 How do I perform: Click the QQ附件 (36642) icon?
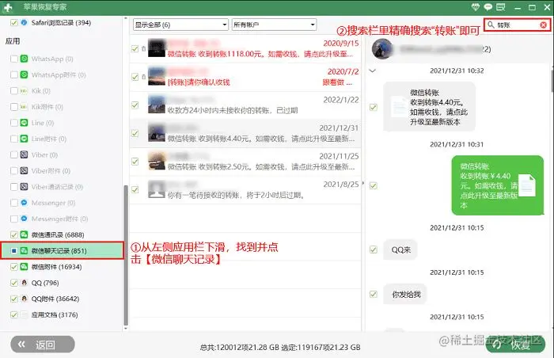[24, 299]
